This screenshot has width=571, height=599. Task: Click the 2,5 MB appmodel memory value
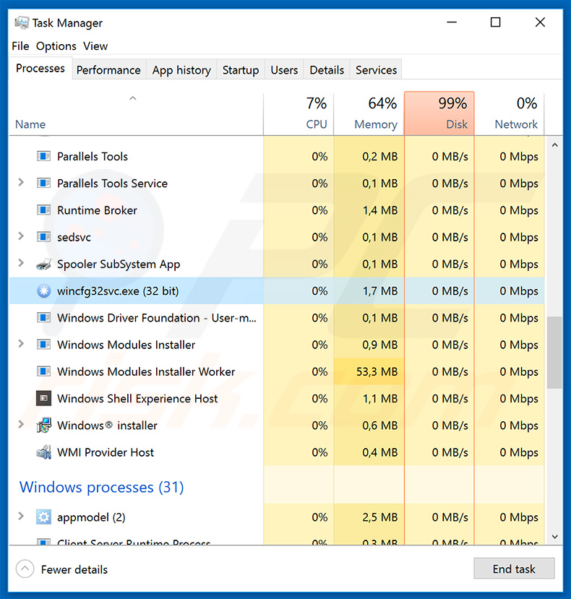coord(380,517)
